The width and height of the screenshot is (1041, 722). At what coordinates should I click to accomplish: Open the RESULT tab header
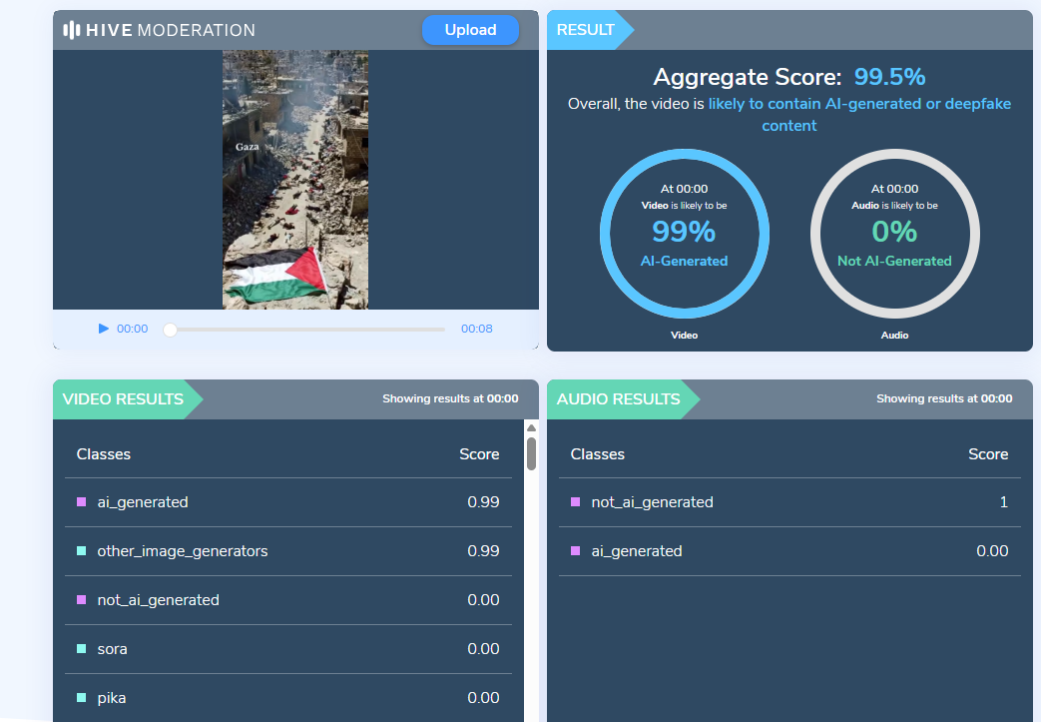point(586,30)
